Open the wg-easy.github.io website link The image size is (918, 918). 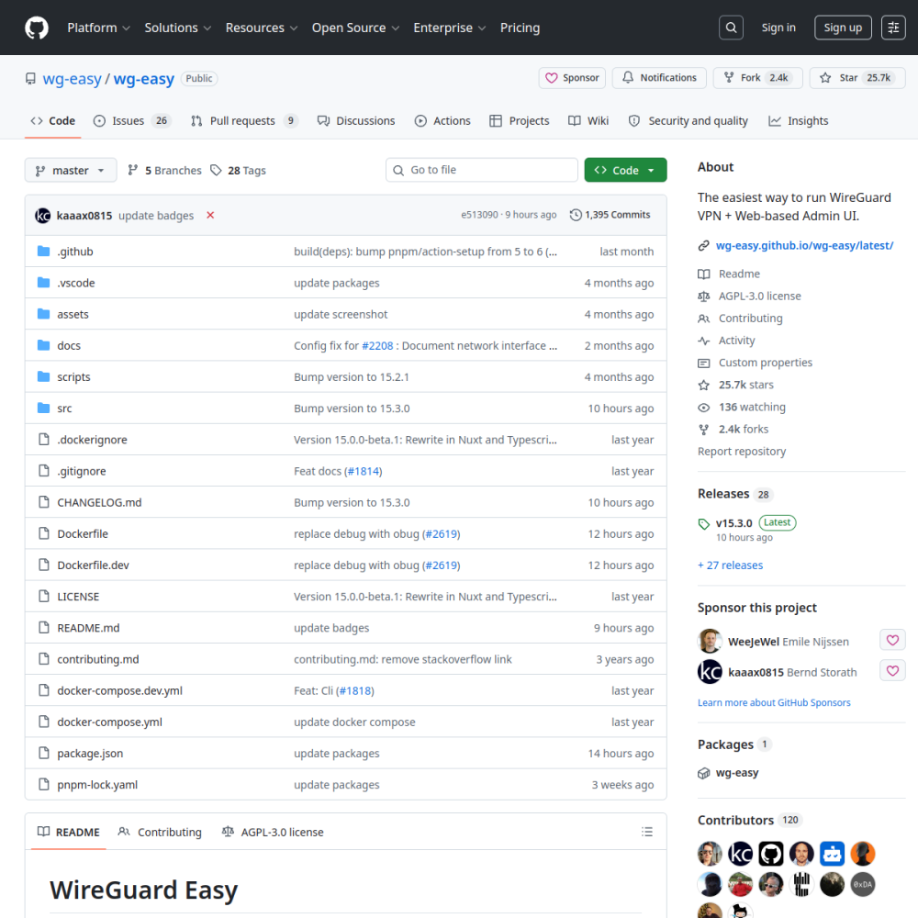804,246
